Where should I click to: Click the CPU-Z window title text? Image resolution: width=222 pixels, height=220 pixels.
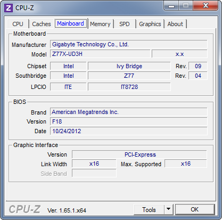coord(24,8)
